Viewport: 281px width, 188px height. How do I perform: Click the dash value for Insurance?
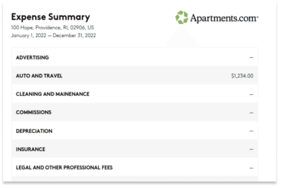click(x=251, y=149)
